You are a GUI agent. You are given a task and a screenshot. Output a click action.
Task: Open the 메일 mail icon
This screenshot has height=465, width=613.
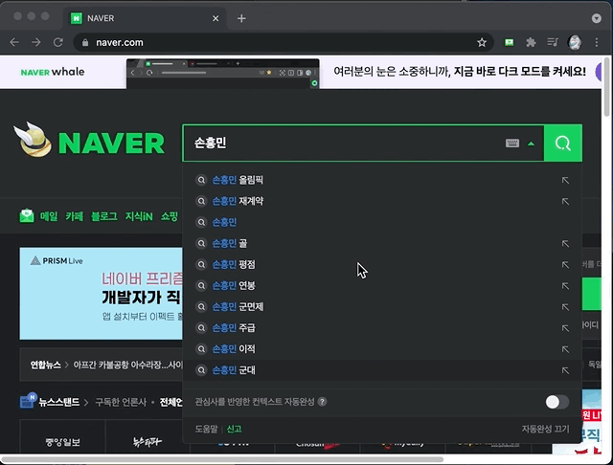[x=27, y=215]
